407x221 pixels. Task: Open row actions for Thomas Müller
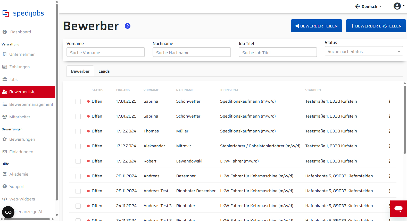(390, 131)
